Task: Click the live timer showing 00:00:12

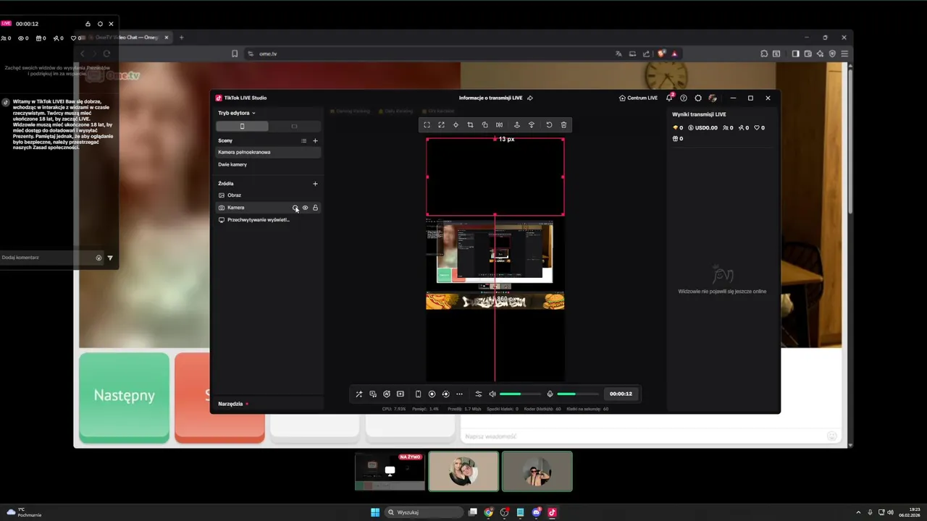Action: pos(621,394)
